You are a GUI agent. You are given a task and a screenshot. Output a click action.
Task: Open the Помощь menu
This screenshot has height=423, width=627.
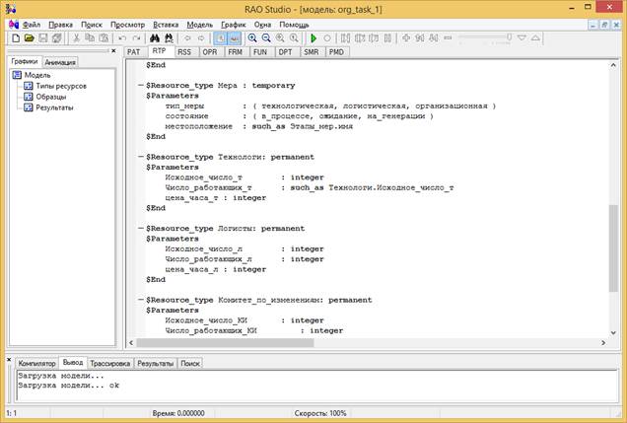[x=295, y=25]
